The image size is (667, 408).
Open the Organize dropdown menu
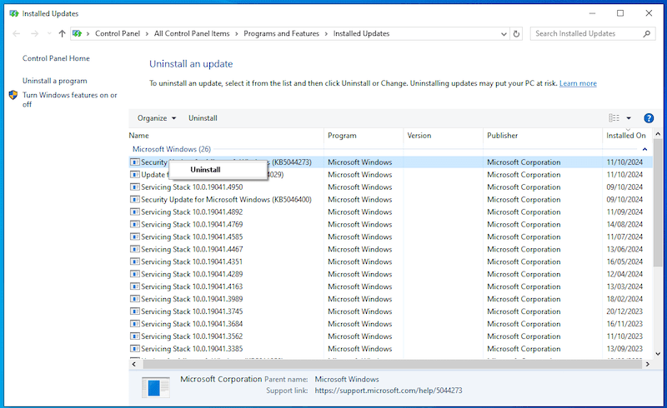coord(157,118)
